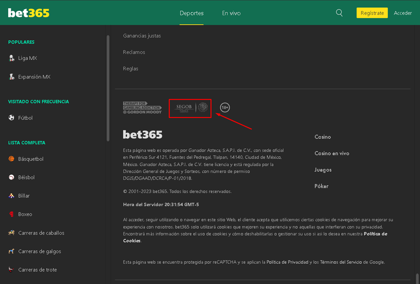Select Expansión MX in the sidebar

(x=34, y=77)
